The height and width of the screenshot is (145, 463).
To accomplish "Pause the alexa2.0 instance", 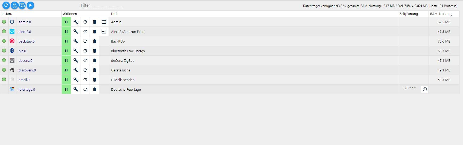I will click(x=66, y=32).
